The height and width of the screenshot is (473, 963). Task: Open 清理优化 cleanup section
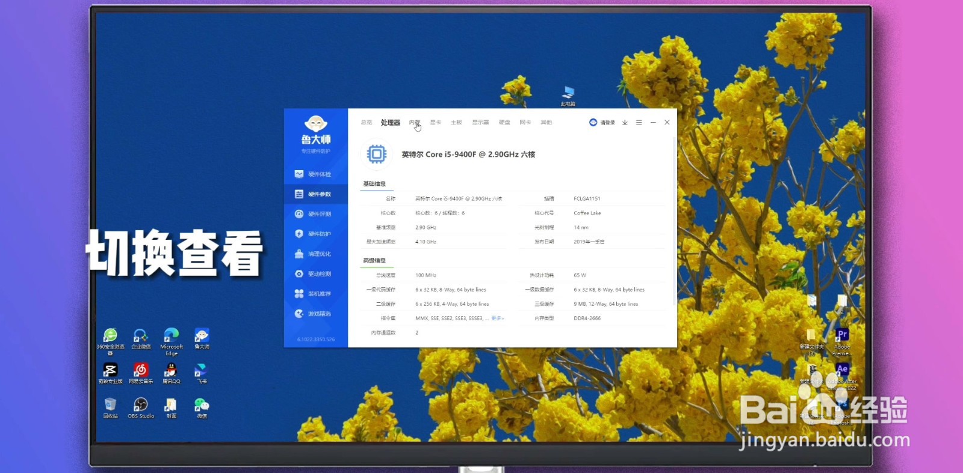(315, 254)
